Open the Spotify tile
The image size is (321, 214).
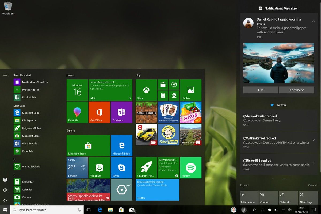(190, 168)
